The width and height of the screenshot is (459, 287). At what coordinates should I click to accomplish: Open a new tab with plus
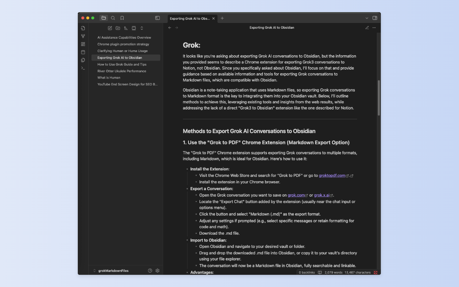222,18
